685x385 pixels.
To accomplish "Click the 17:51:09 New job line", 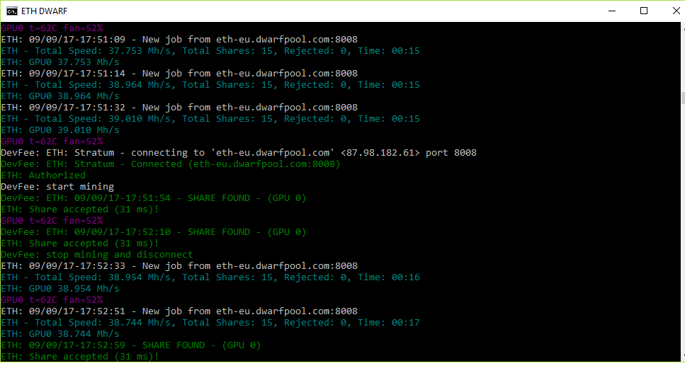I will (179, 40).
